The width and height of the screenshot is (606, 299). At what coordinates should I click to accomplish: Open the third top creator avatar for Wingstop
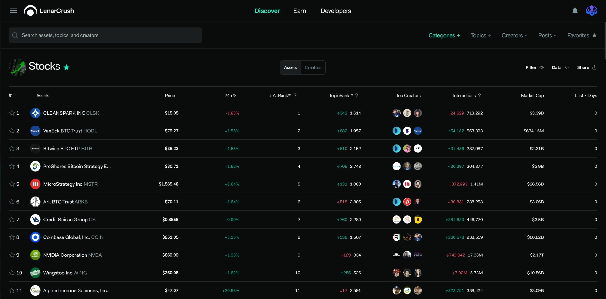[418, 273]
